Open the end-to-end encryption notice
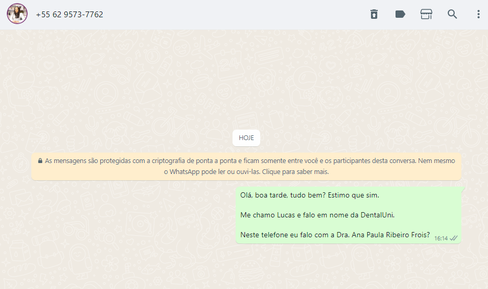Image resolution: width=488 pixels, height=289 pixels. [246, 166]
